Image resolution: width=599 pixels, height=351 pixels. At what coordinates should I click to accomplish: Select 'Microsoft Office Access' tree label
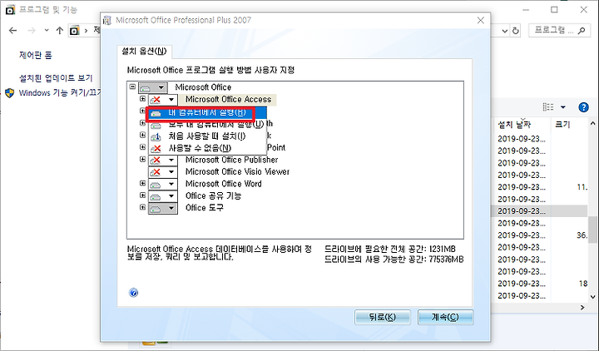point(228,99)
